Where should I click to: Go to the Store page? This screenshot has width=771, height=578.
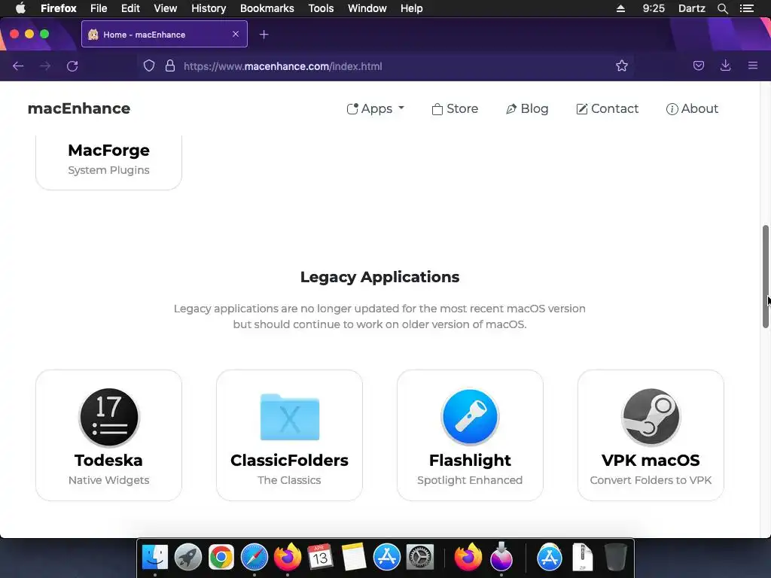click(455, 108)
